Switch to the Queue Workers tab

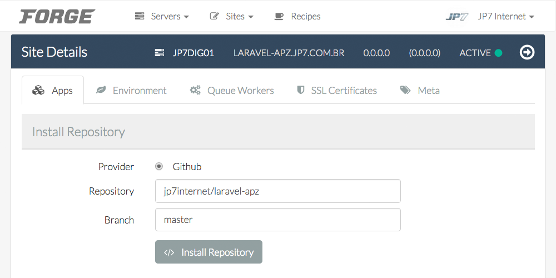(232, 91)
